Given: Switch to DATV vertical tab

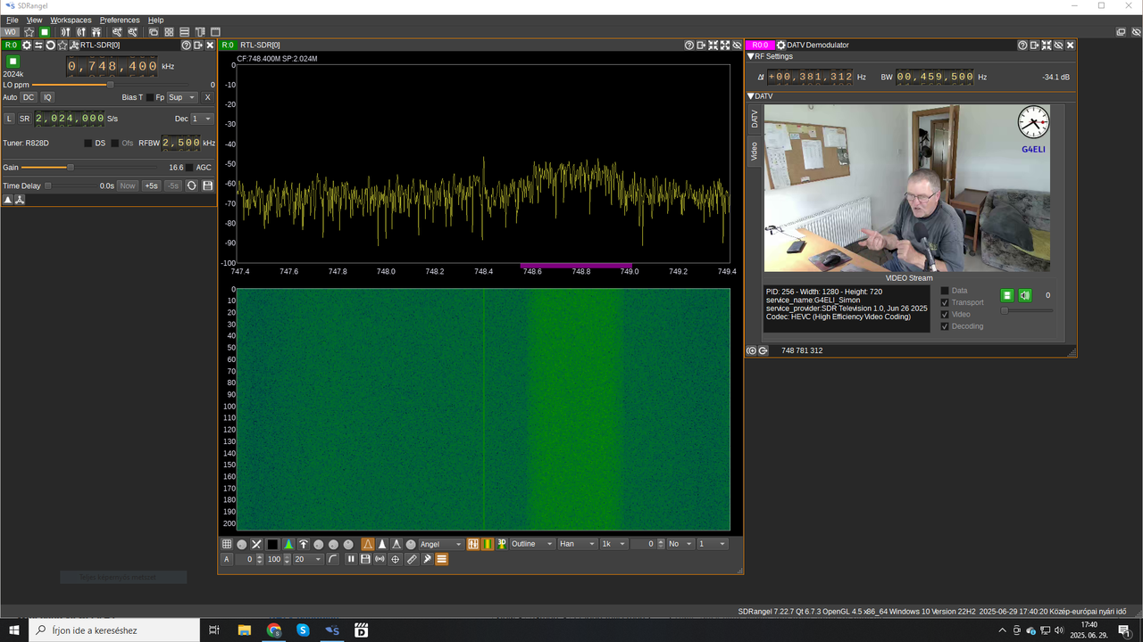Looking at the screenshot, I should pos(755,119).
